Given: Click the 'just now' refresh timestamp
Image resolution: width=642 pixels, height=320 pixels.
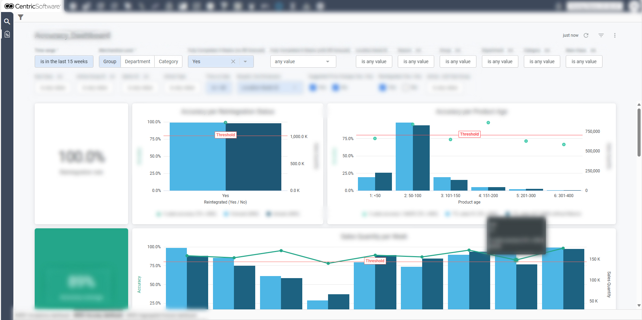Looking at the screenshot, I should pyautogui.click(x=571, y=35).
